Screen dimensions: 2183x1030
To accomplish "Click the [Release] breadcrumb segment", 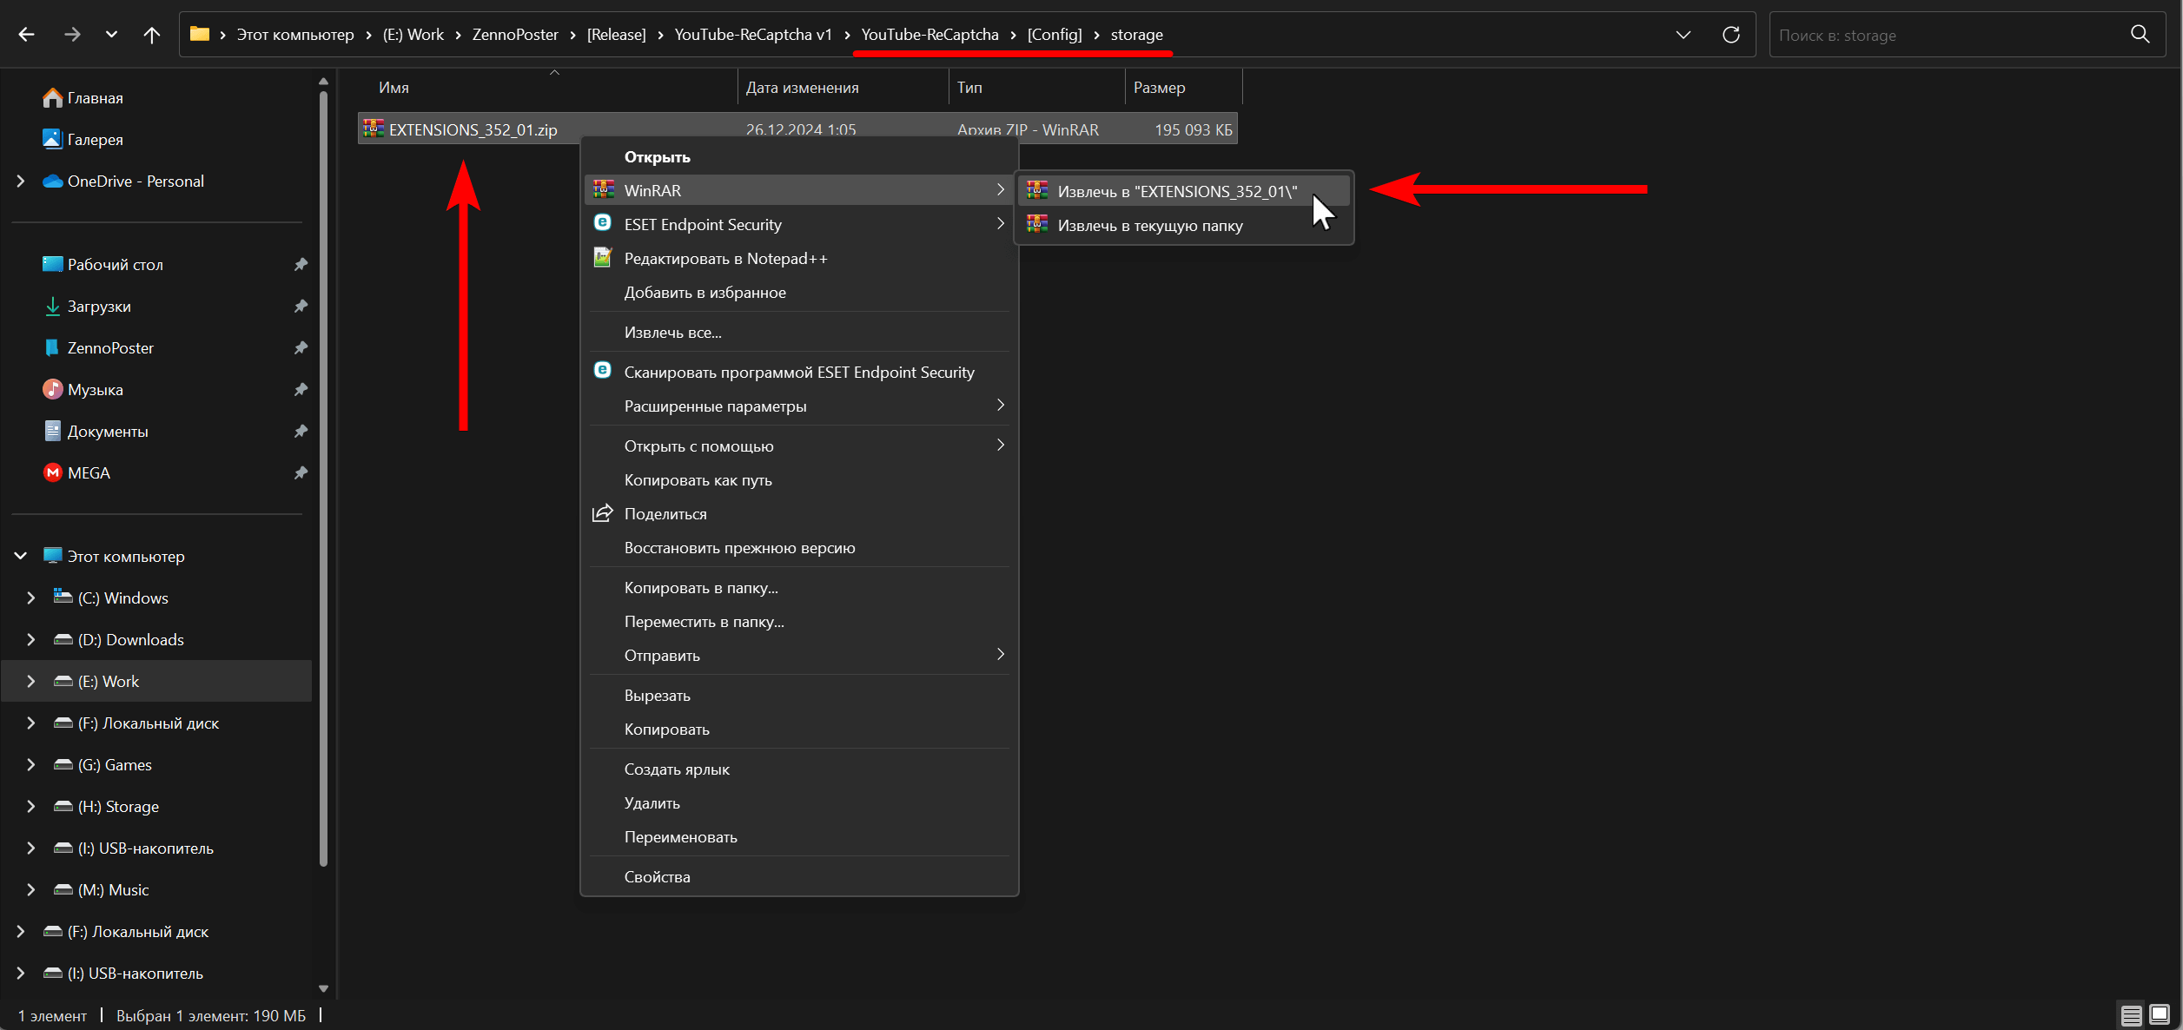I will pyautogui.click(x=616, y=35).
